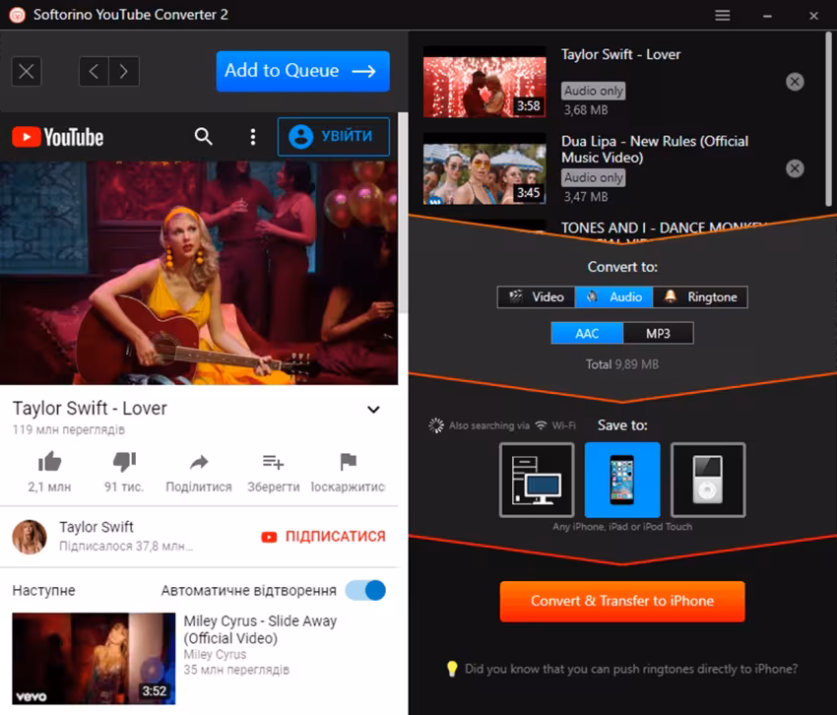Click the УВІЙТИ sign-in button
Screen dimensions: 837x715
333,136
